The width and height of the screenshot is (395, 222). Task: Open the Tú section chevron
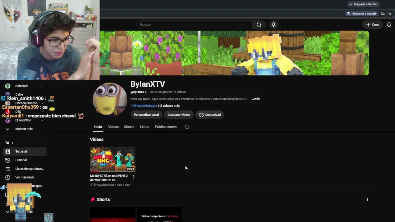(12, 143)
